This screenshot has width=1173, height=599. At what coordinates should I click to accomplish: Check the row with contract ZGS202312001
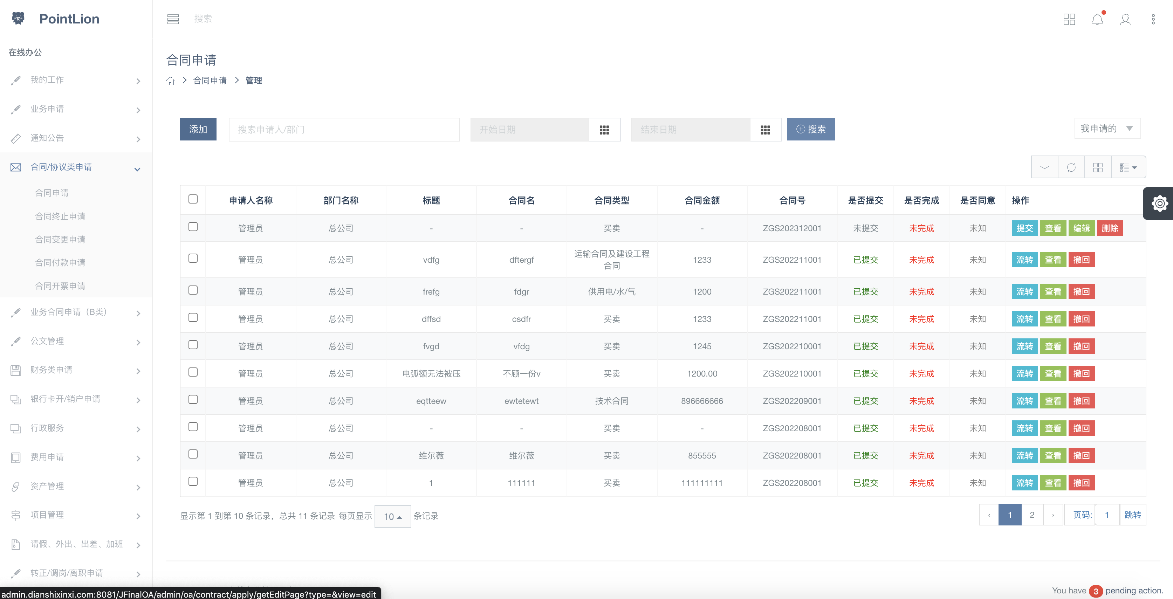[x=193, y=227]
